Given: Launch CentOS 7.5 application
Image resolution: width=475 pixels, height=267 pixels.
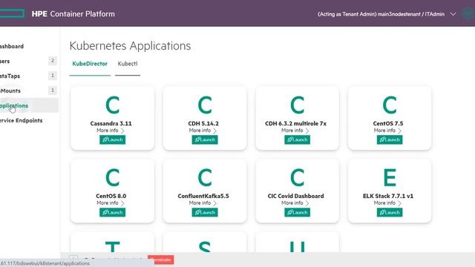Looking at the screenshot, I should (x=390, y=139).
